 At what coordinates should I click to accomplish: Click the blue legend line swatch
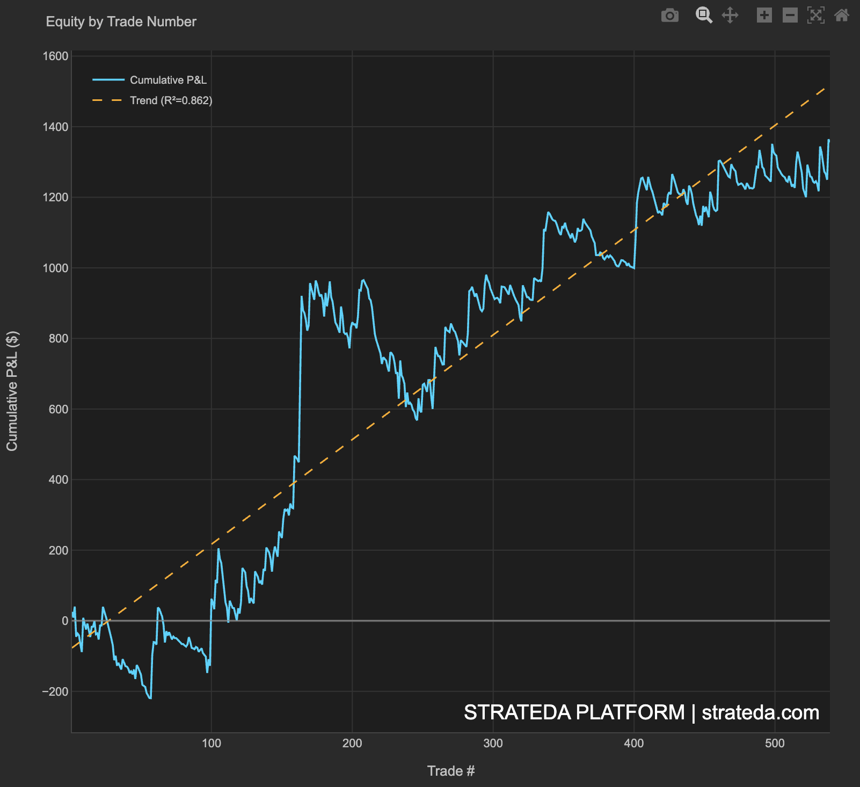(107, 80)
